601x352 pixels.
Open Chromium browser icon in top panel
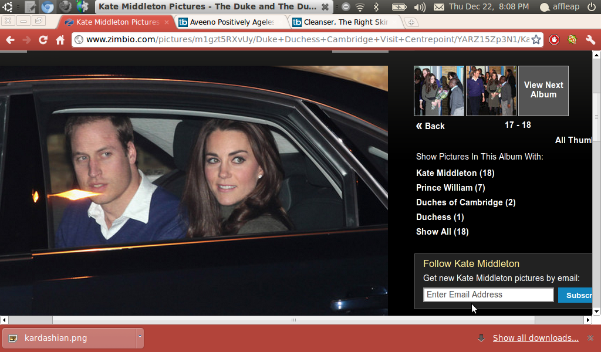[x=48, y=6]
